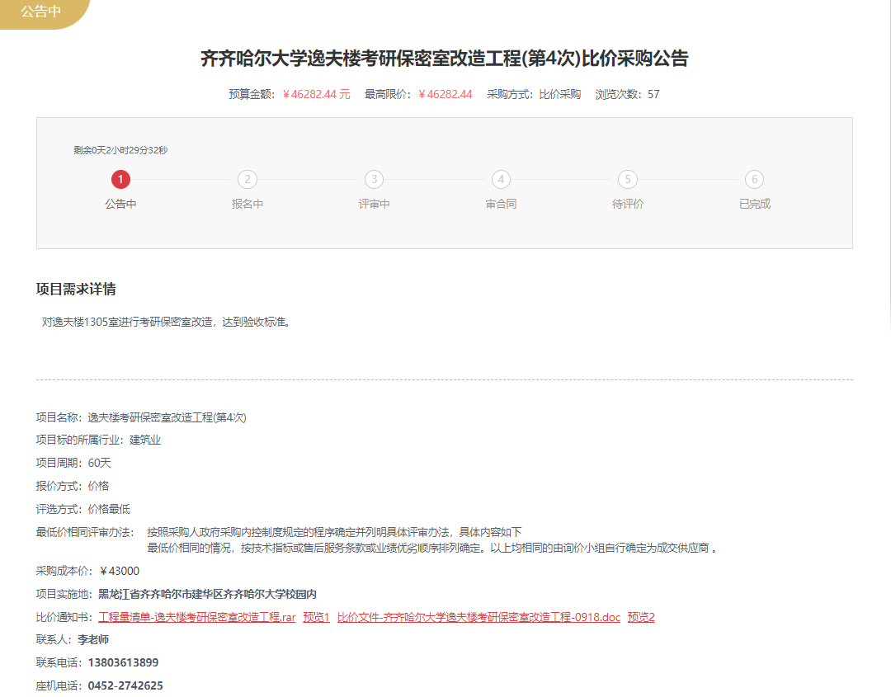
Task: Click the landline number 0452-2742625
Action: (125, 685)
